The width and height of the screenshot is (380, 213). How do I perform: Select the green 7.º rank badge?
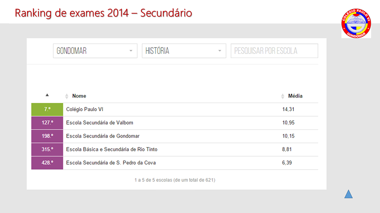pyautogui.click(x=47, y=109)
